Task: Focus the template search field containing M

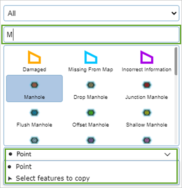Action: [x=91, y=34]
